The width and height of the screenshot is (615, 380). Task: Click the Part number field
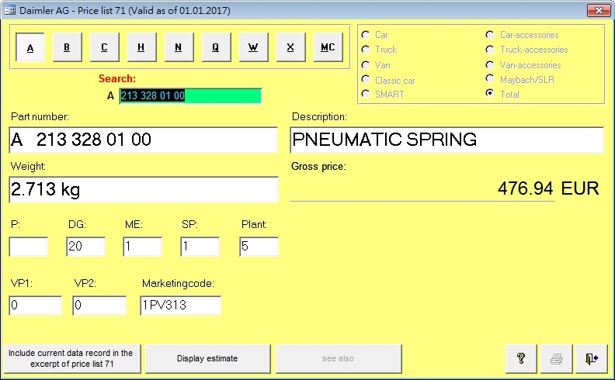coord(143,140)
